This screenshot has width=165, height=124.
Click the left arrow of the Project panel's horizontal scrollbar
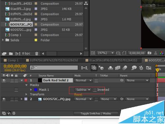tap(43, 54)
